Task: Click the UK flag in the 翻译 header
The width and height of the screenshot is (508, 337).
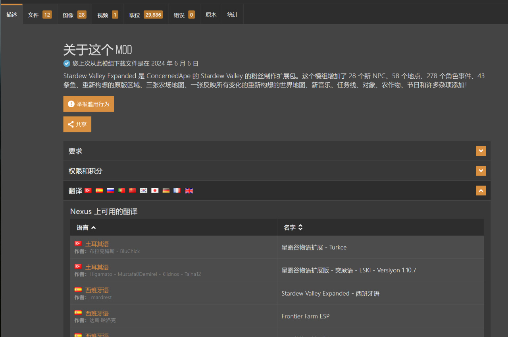Action: [x=189, y=190]
